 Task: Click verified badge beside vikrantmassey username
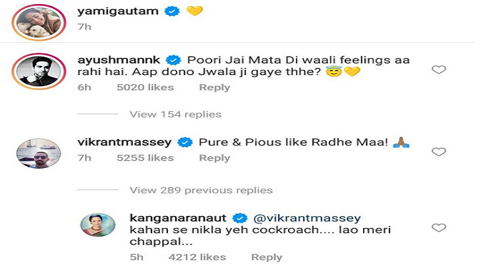pyautogui.click(x=185, y=142)
